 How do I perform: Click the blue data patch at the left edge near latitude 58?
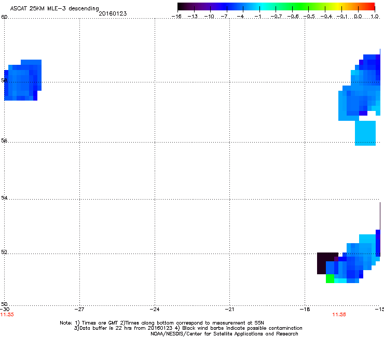(23, 80)
